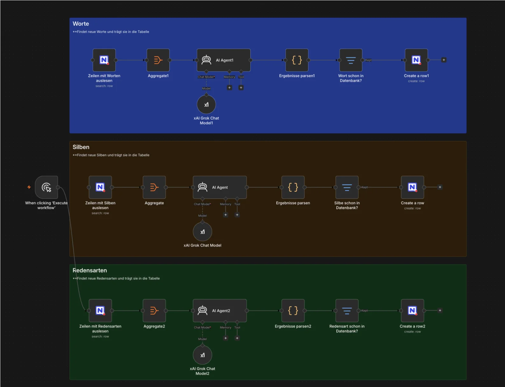Add Memory to AI Agent2
This screenshot has height=387, width=505.
226,338
